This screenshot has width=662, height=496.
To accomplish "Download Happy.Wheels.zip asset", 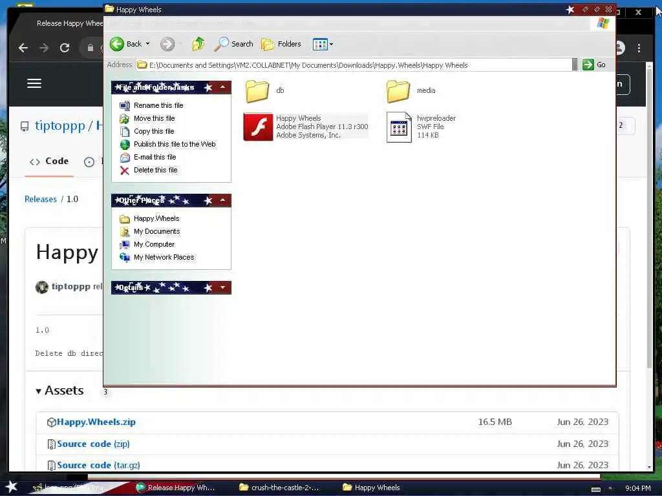I will click(x=96, y=422).
